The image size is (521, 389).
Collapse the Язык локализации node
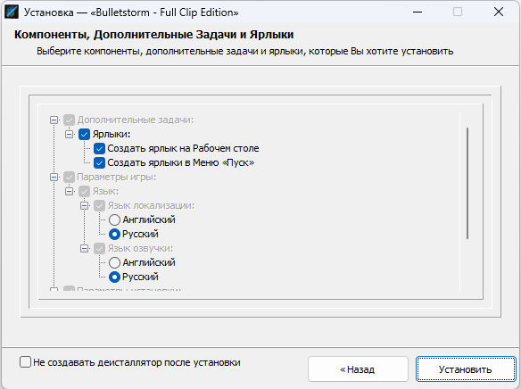(x=85, y=205)
